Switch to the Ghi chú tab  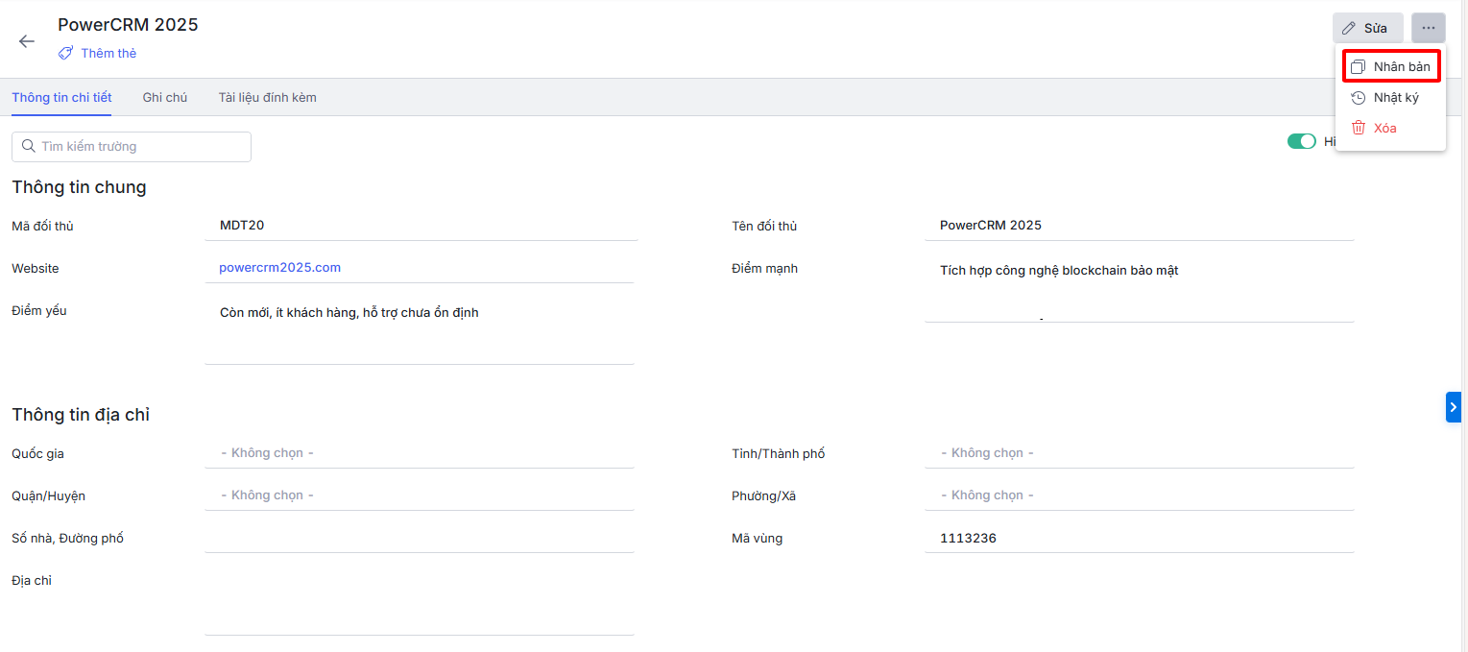coord(164,97)
